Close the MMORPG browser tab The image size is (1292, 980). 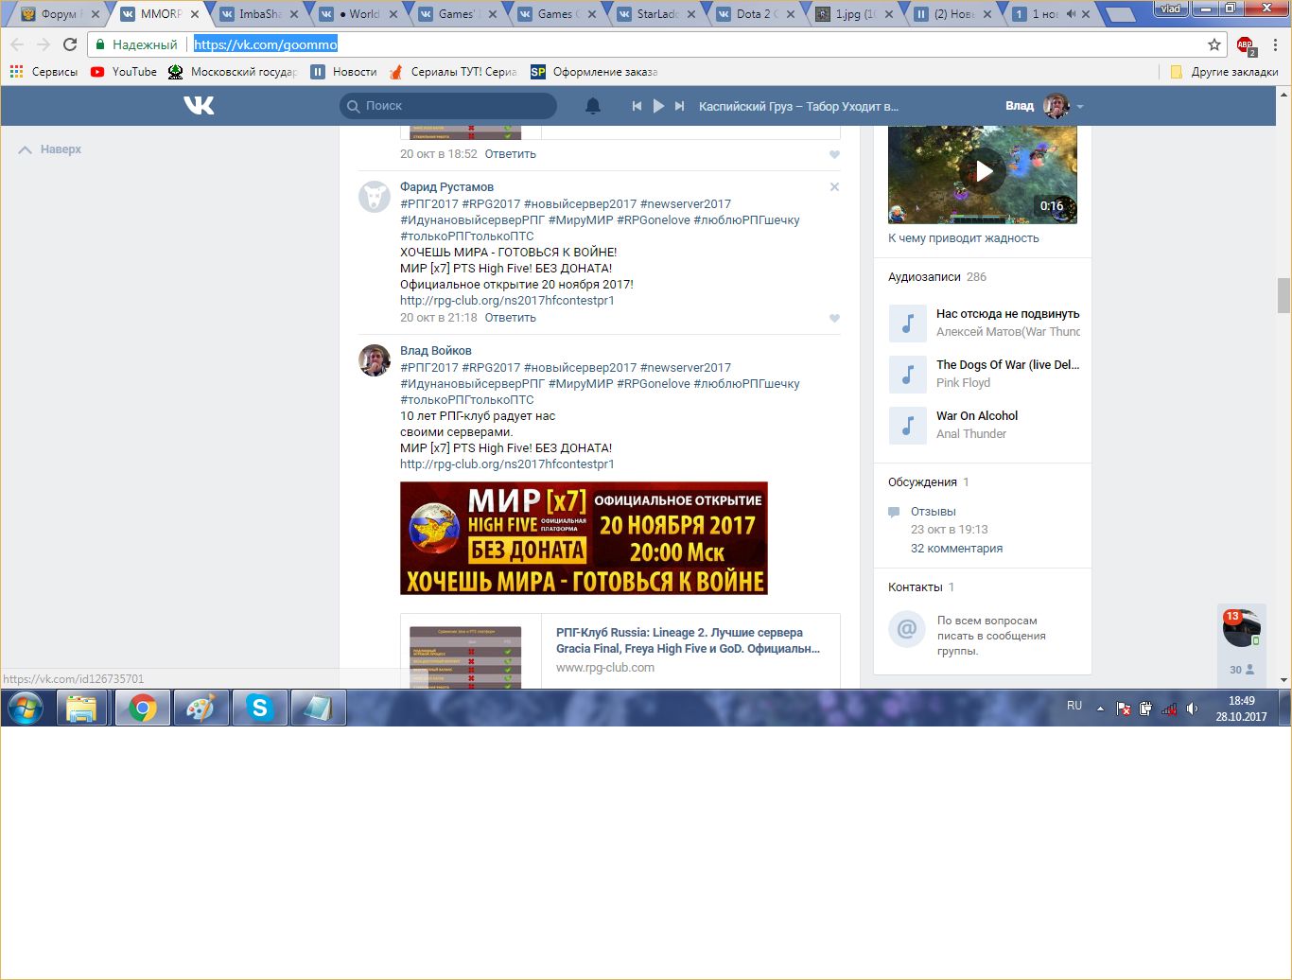(x=195, y=14)
